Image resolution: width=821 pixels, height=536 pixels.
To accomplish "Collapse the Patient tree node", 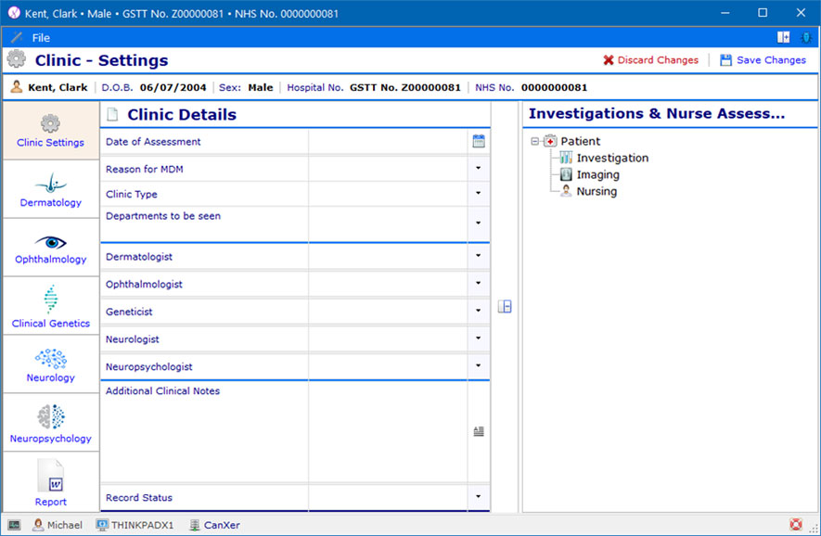I will (x=534, y=141).
